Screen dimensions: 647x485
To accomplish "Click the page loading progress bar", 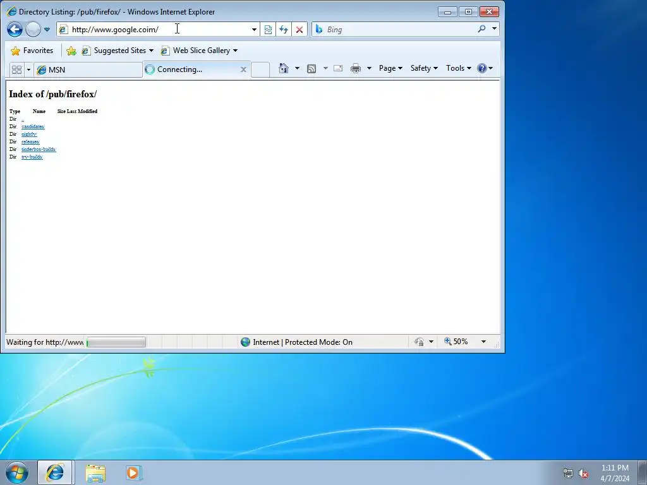I will pos(116,342).
